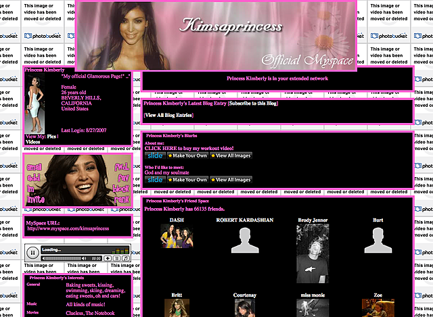Click the 'Princess Kimberly's Interests' heading
The width and height of the screenshot is (433, 317).
click(57, 278)
